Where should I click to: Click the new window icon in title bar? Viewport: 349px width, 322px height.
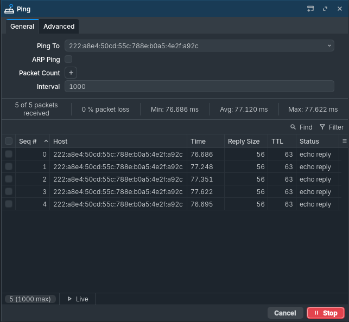pyautogui.click(x=310, y=9)
